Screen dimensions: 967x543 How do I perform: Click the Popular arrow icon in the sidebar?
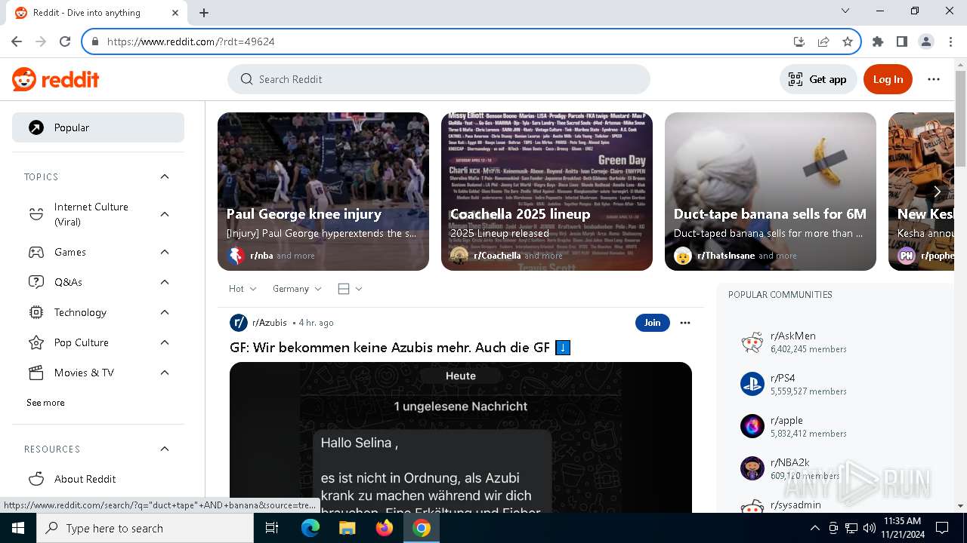click(x=36, y=127)
